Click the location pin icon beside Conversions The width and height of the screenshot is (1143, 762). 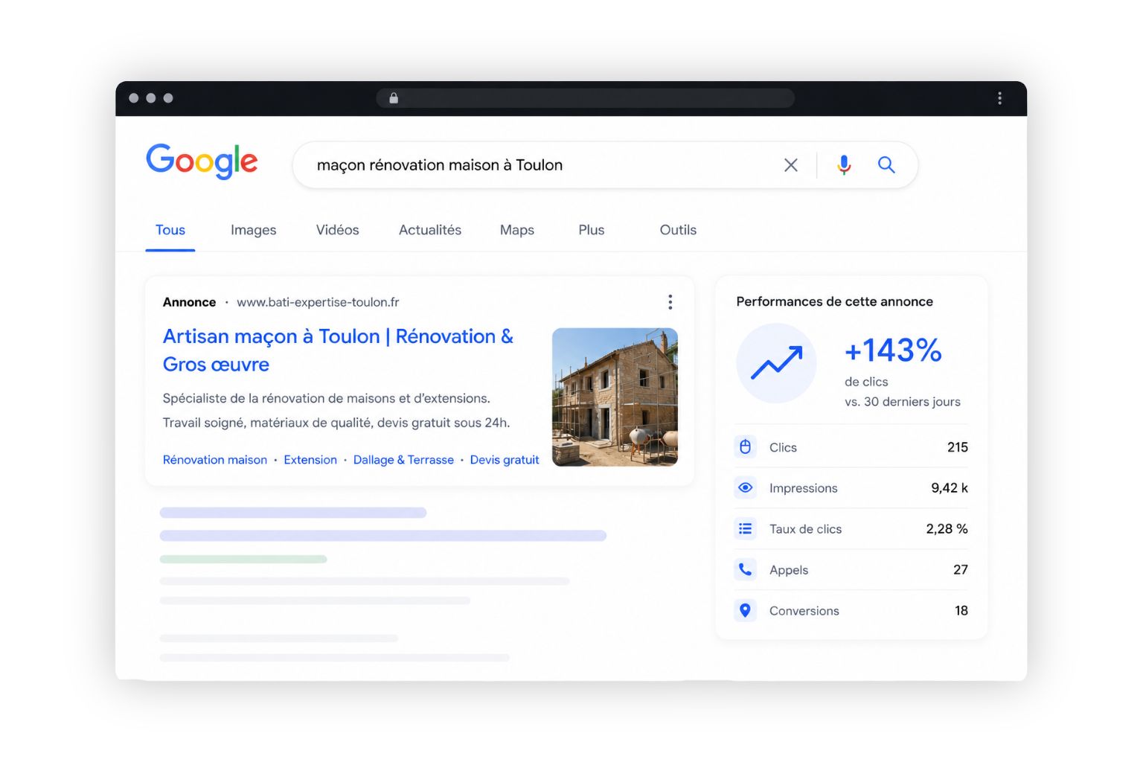tap(745, 610)
